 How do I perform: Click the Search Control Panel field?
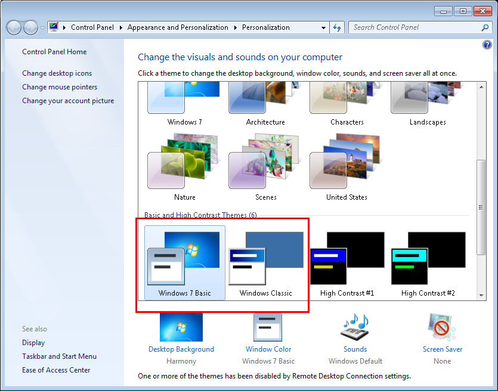(x=415, y=27)
